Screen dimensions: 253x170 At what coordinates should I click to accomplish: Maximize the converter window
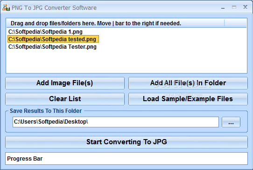tap(234, 7)
